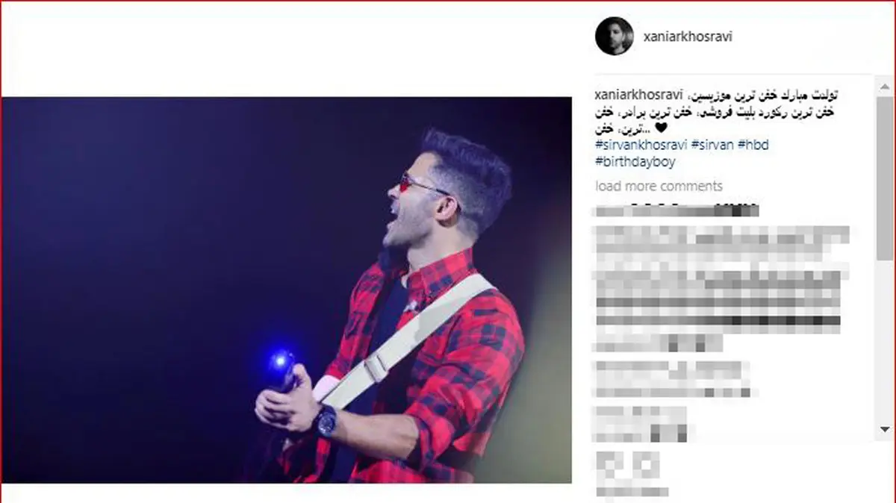Viewport: 896px width, 503px height.
Task: Open the xaniarkhosravi username in the caption
Action: click(x=641, y=96)
